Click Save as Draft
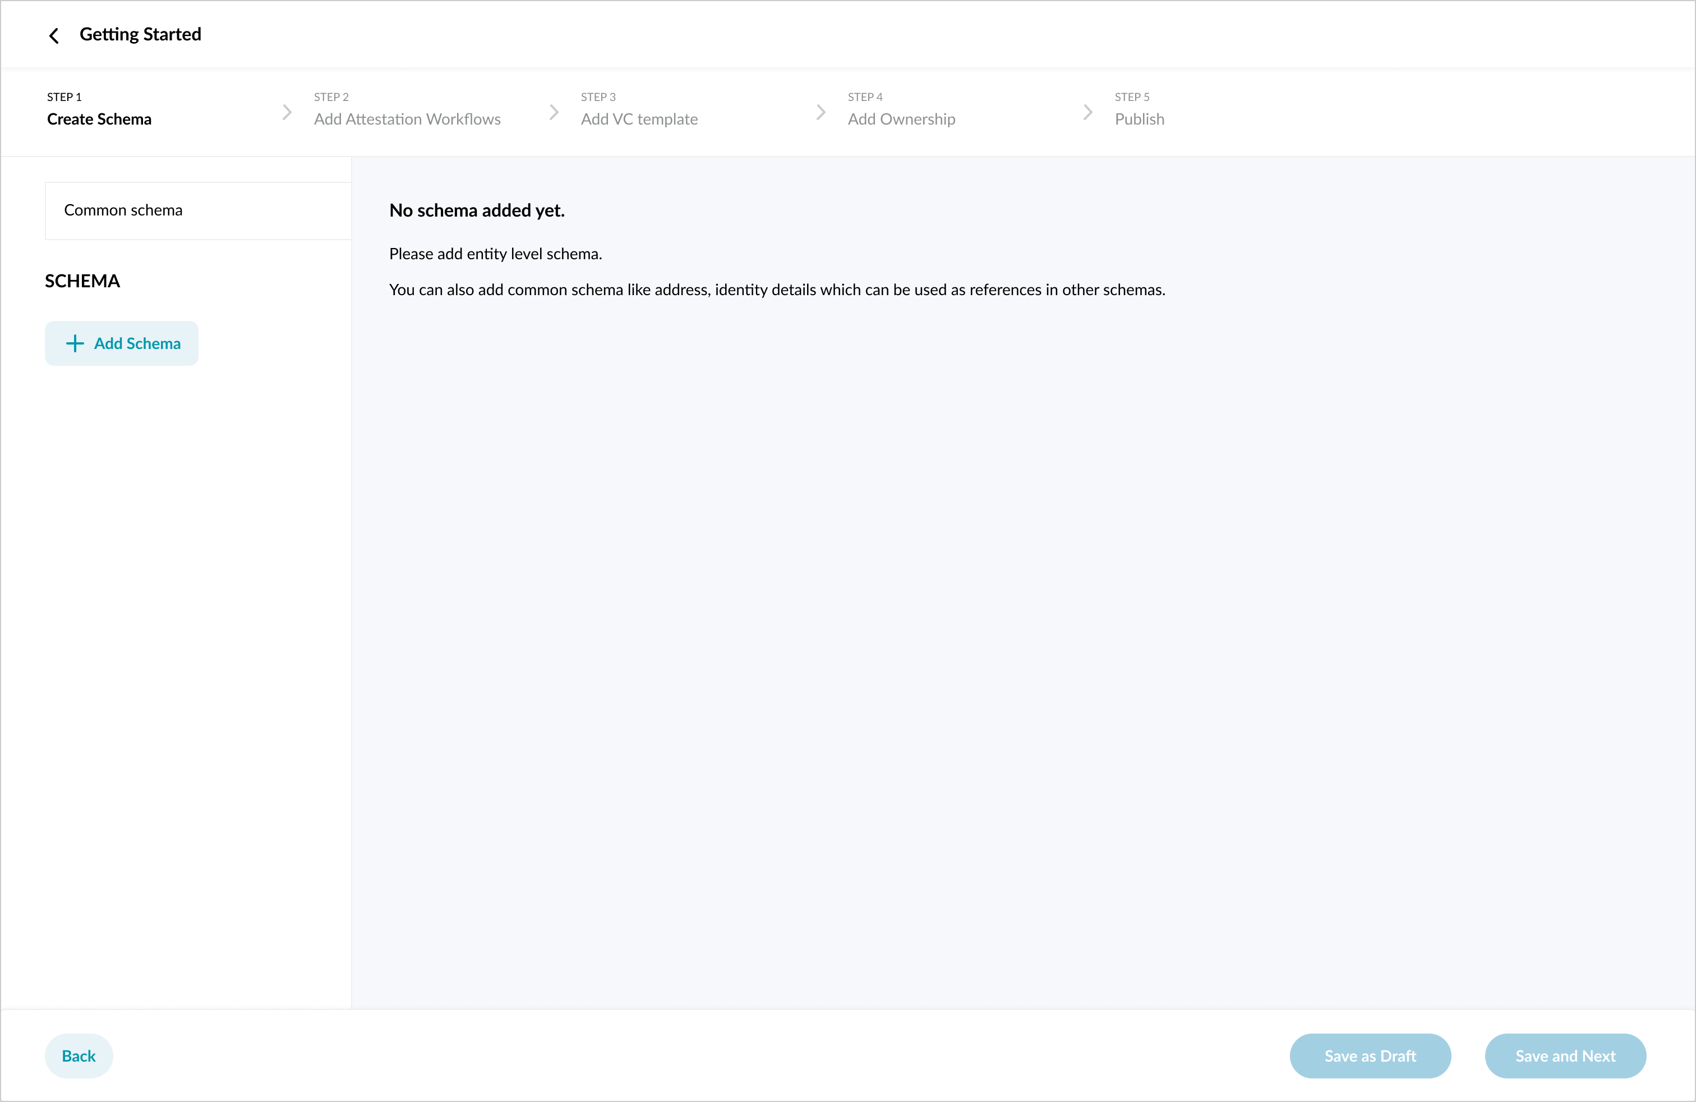This screenshot has height=1102, width=1696. [x=1370, y=1055]
